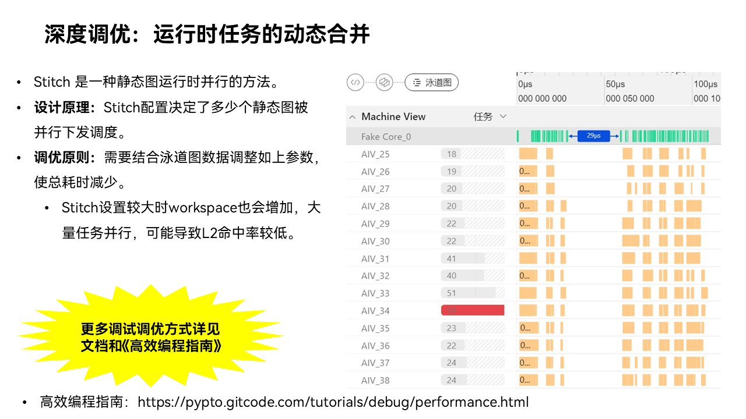Click the AIV_31 task count bar showing 41
Screen dimensions: 746x419
(473, 258)
